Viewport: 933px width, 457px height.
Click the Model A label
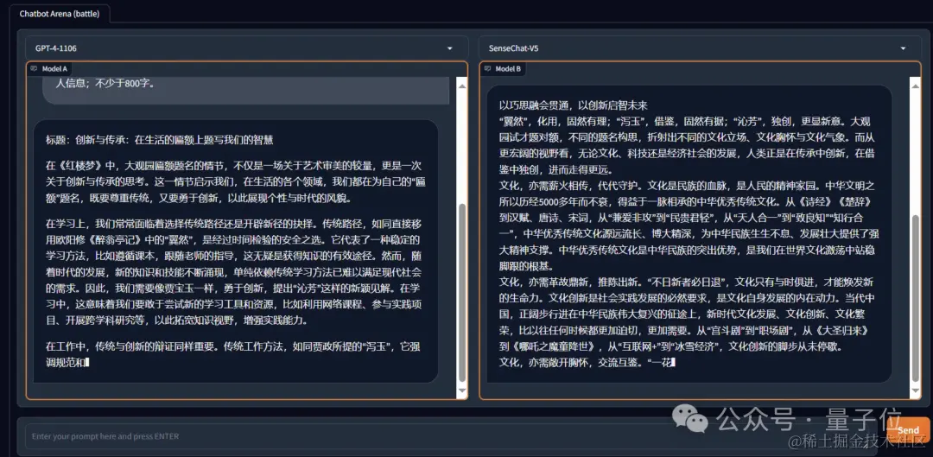pos(54,69)
